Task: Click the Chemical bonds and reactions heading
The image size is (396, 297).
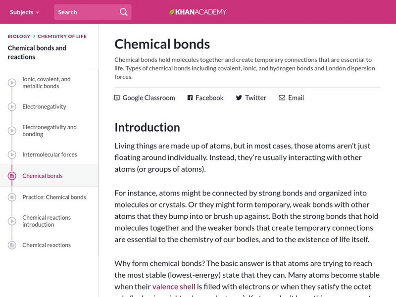Action: pyautogui.click(x=37, y=52)
